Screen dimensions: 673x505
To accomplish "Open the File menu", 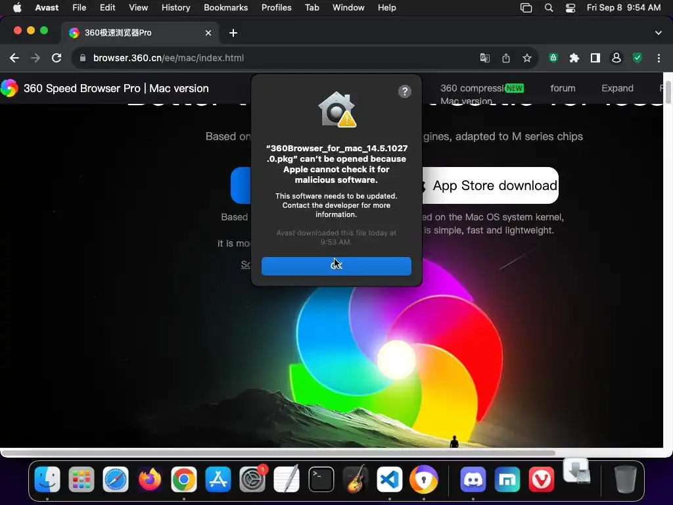I will pos(79,8).
